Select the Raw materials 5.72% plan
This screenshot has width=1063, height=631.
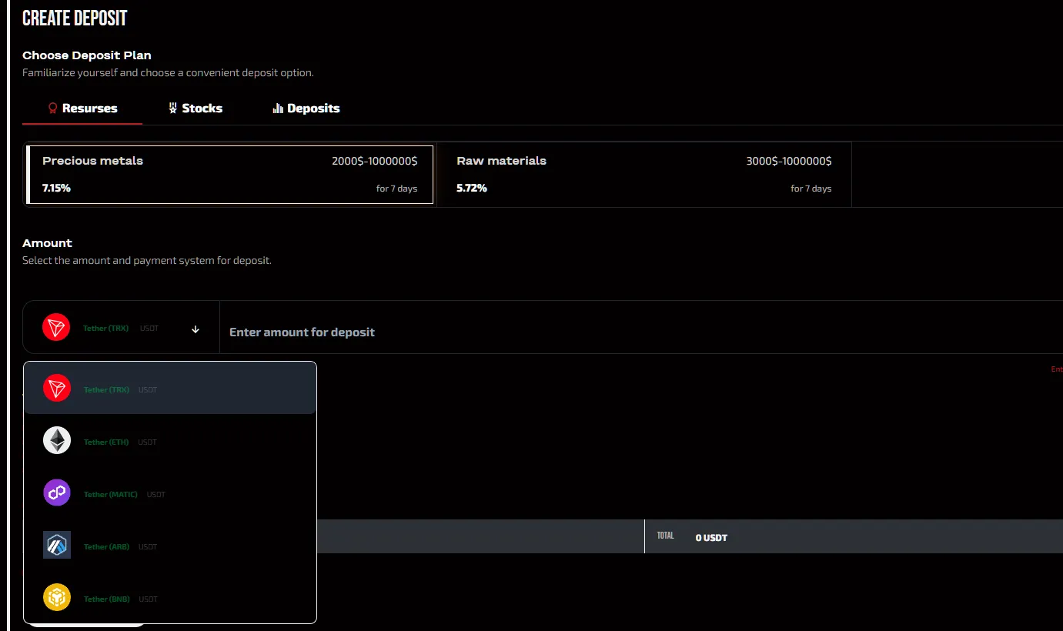[x=643, y=175]
